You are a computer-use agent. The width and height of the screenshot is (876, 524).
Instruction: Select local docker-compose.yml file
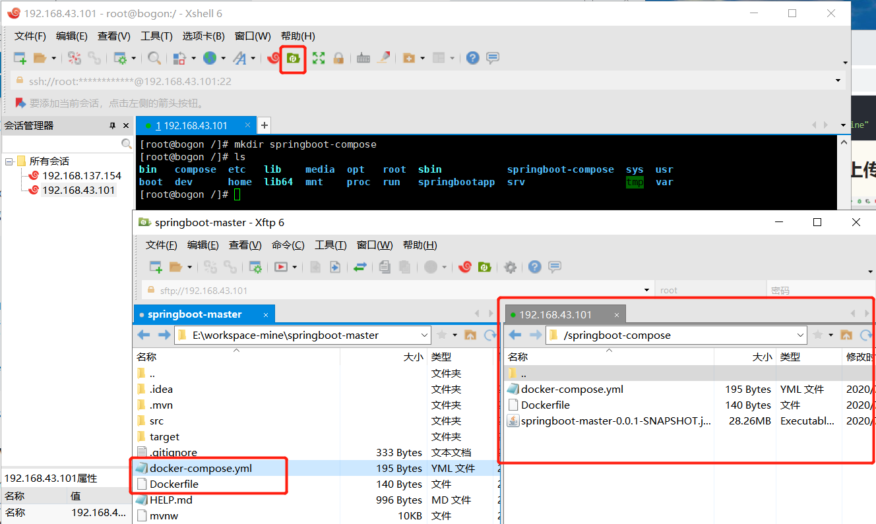[201, 469]
